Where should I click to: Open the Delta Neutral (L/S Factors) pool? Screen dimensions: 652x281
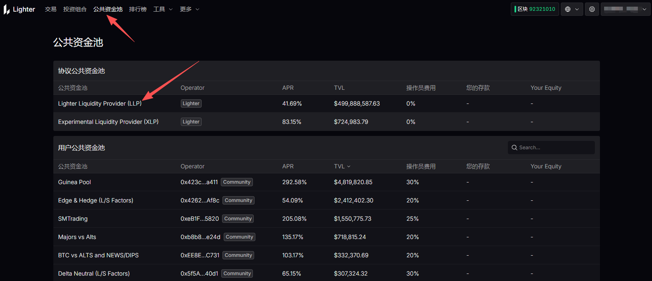coord(94,274)
